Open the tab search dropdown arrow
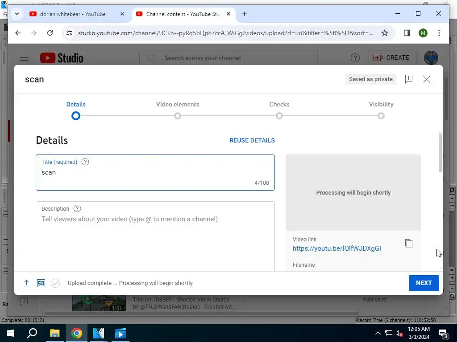Viewport: 457px width, 342px height. pos(17,14)
